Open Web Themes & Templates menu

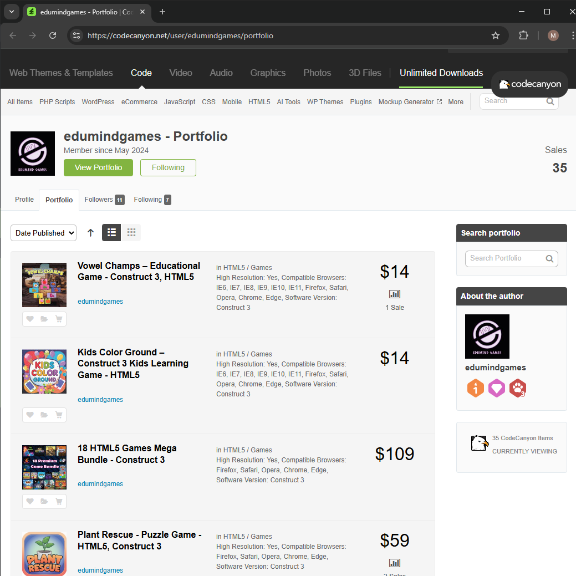(61, 73)
